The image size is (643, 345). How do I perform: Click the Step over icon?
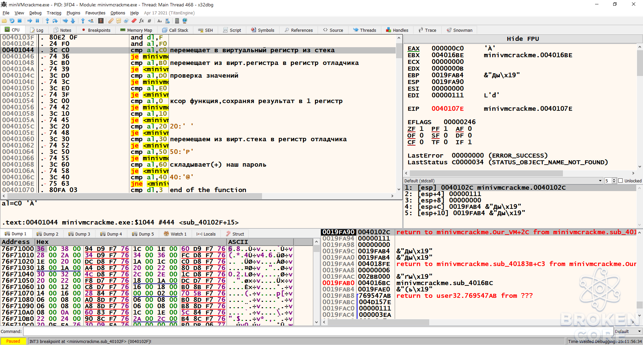(55, 21)
